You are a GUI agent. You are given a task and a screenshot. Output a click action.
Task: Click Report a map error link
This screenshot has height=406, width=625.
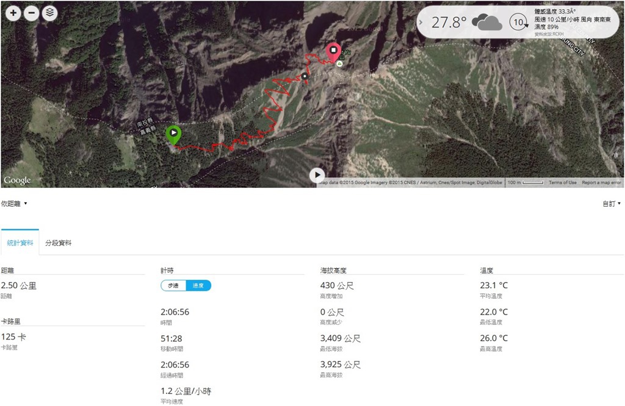tap(601, 182)
